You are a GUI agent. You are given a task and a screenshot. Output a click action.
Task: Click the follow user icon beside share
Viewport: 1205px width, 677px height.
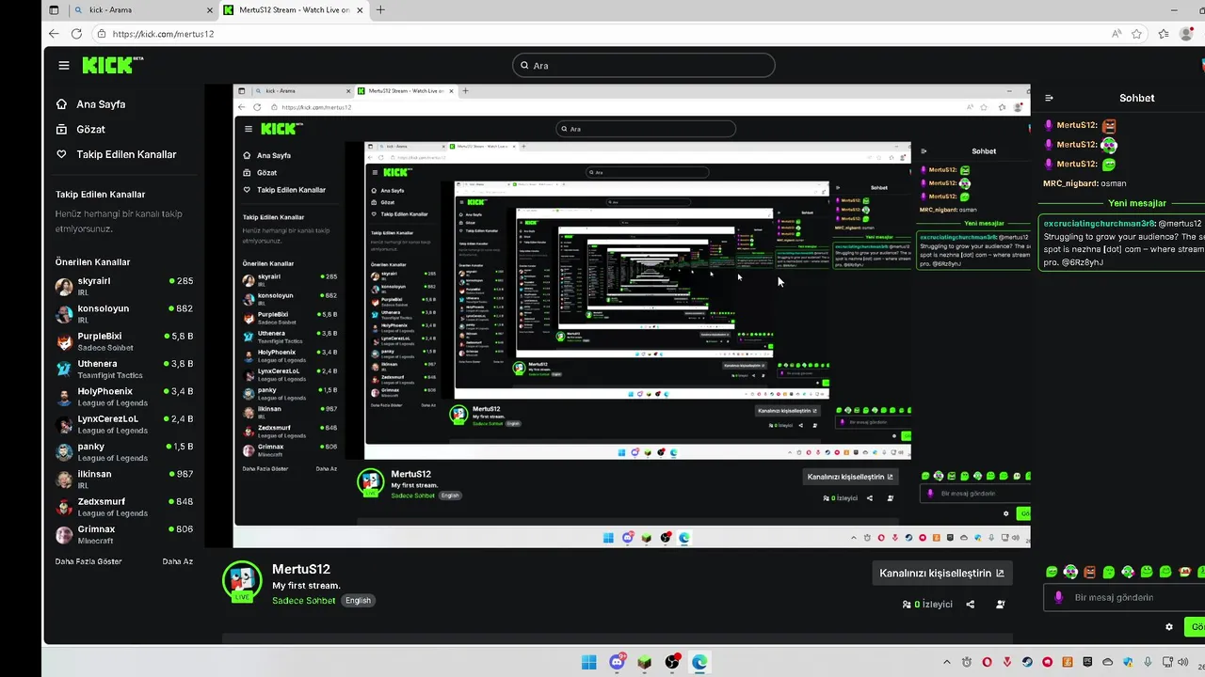coord(1000,605)
